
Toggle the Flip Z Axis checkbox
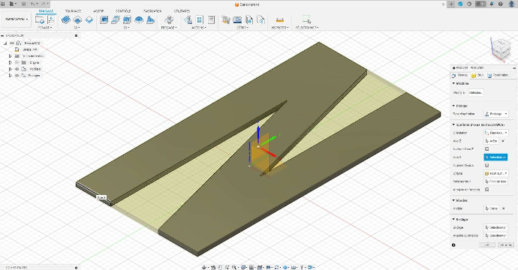pyautogui.click(x=486, y=148)
